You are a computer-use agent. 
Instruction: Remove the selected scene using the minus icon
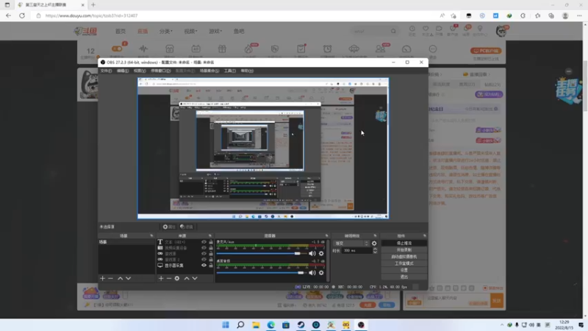point(111,279)
